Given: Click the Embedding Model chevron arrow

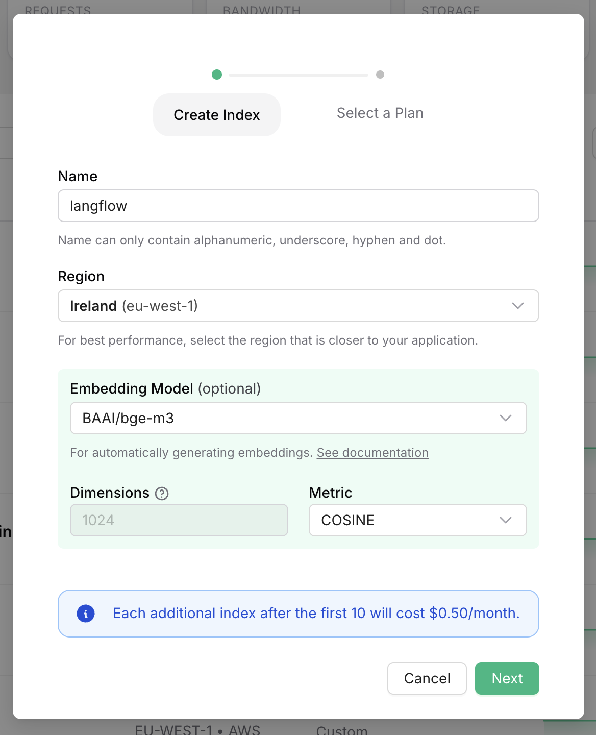Looking at the screenshot, I should 506,418.
